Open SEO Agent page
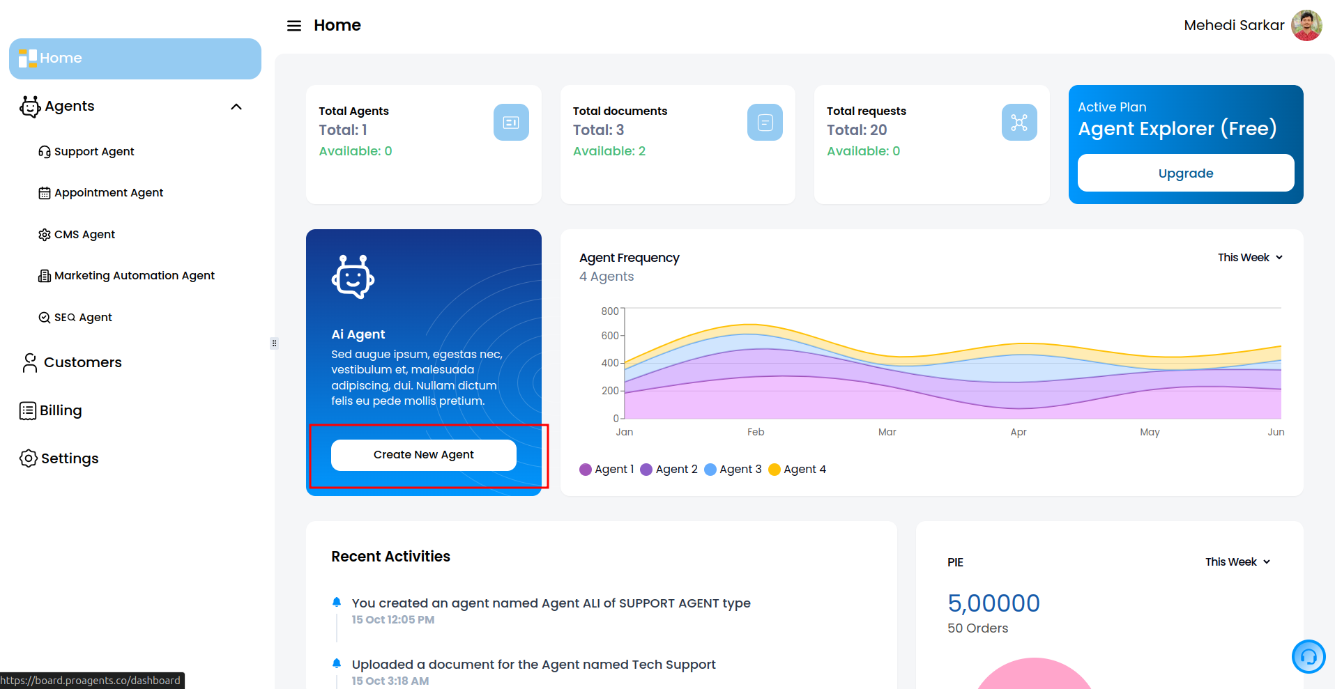The width and height of the screenshot is (1335, 689). (83, 318)
